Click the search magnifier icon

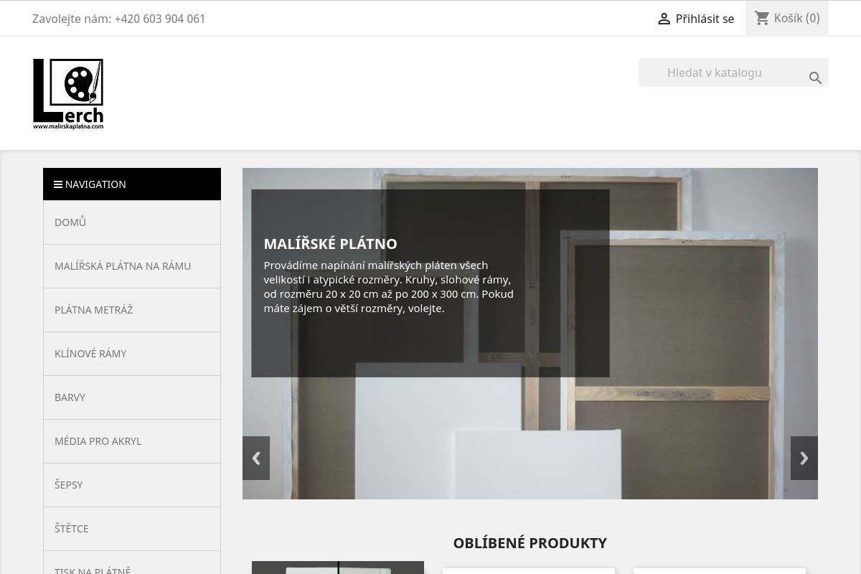[x=815, y=78]
